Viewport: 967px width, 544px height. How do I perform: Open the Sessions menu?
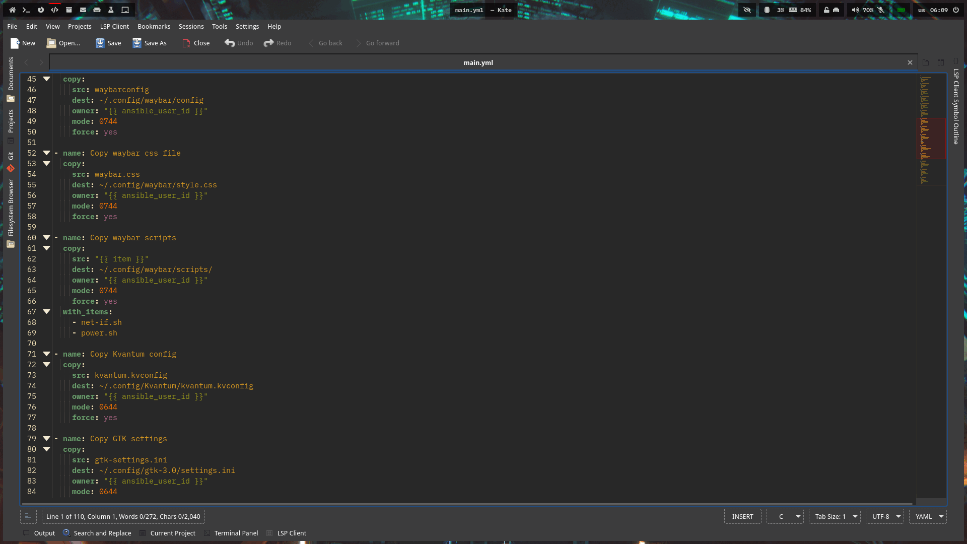pos(191,26)
